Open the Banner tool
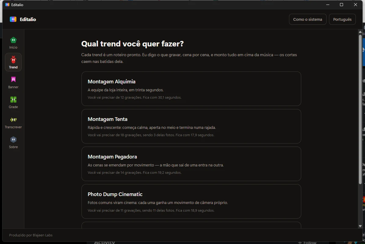The image size is (365, 244). pyautogui.click(x=13, y=82)
